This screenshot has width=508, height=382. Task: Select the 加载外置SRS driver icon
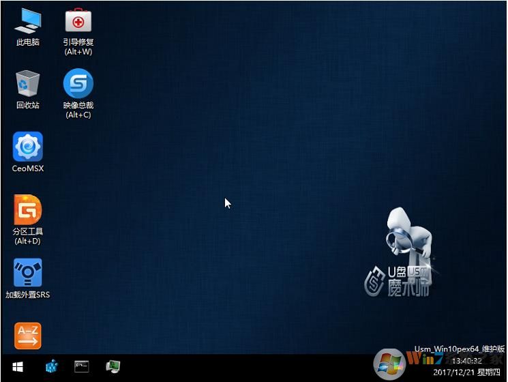[28, 273]
